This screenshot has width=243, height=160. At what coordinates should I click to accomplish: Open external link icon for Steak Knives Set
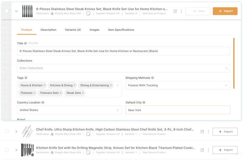pyautogui.click(x=175, y=11)
